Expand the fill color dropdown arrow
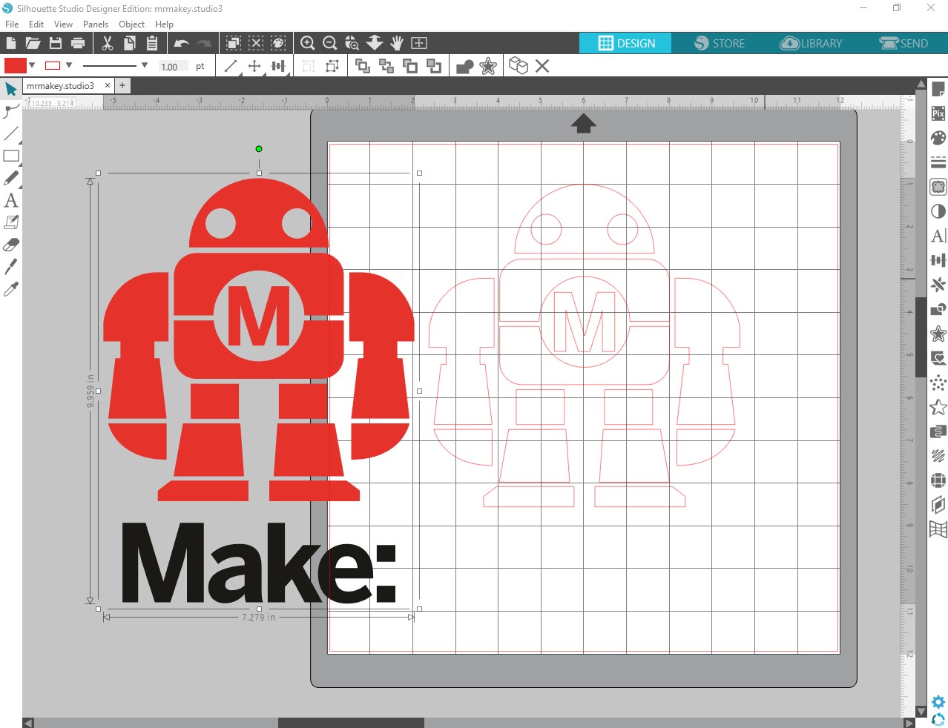948x728 pixels. click(x=32, y=65)
